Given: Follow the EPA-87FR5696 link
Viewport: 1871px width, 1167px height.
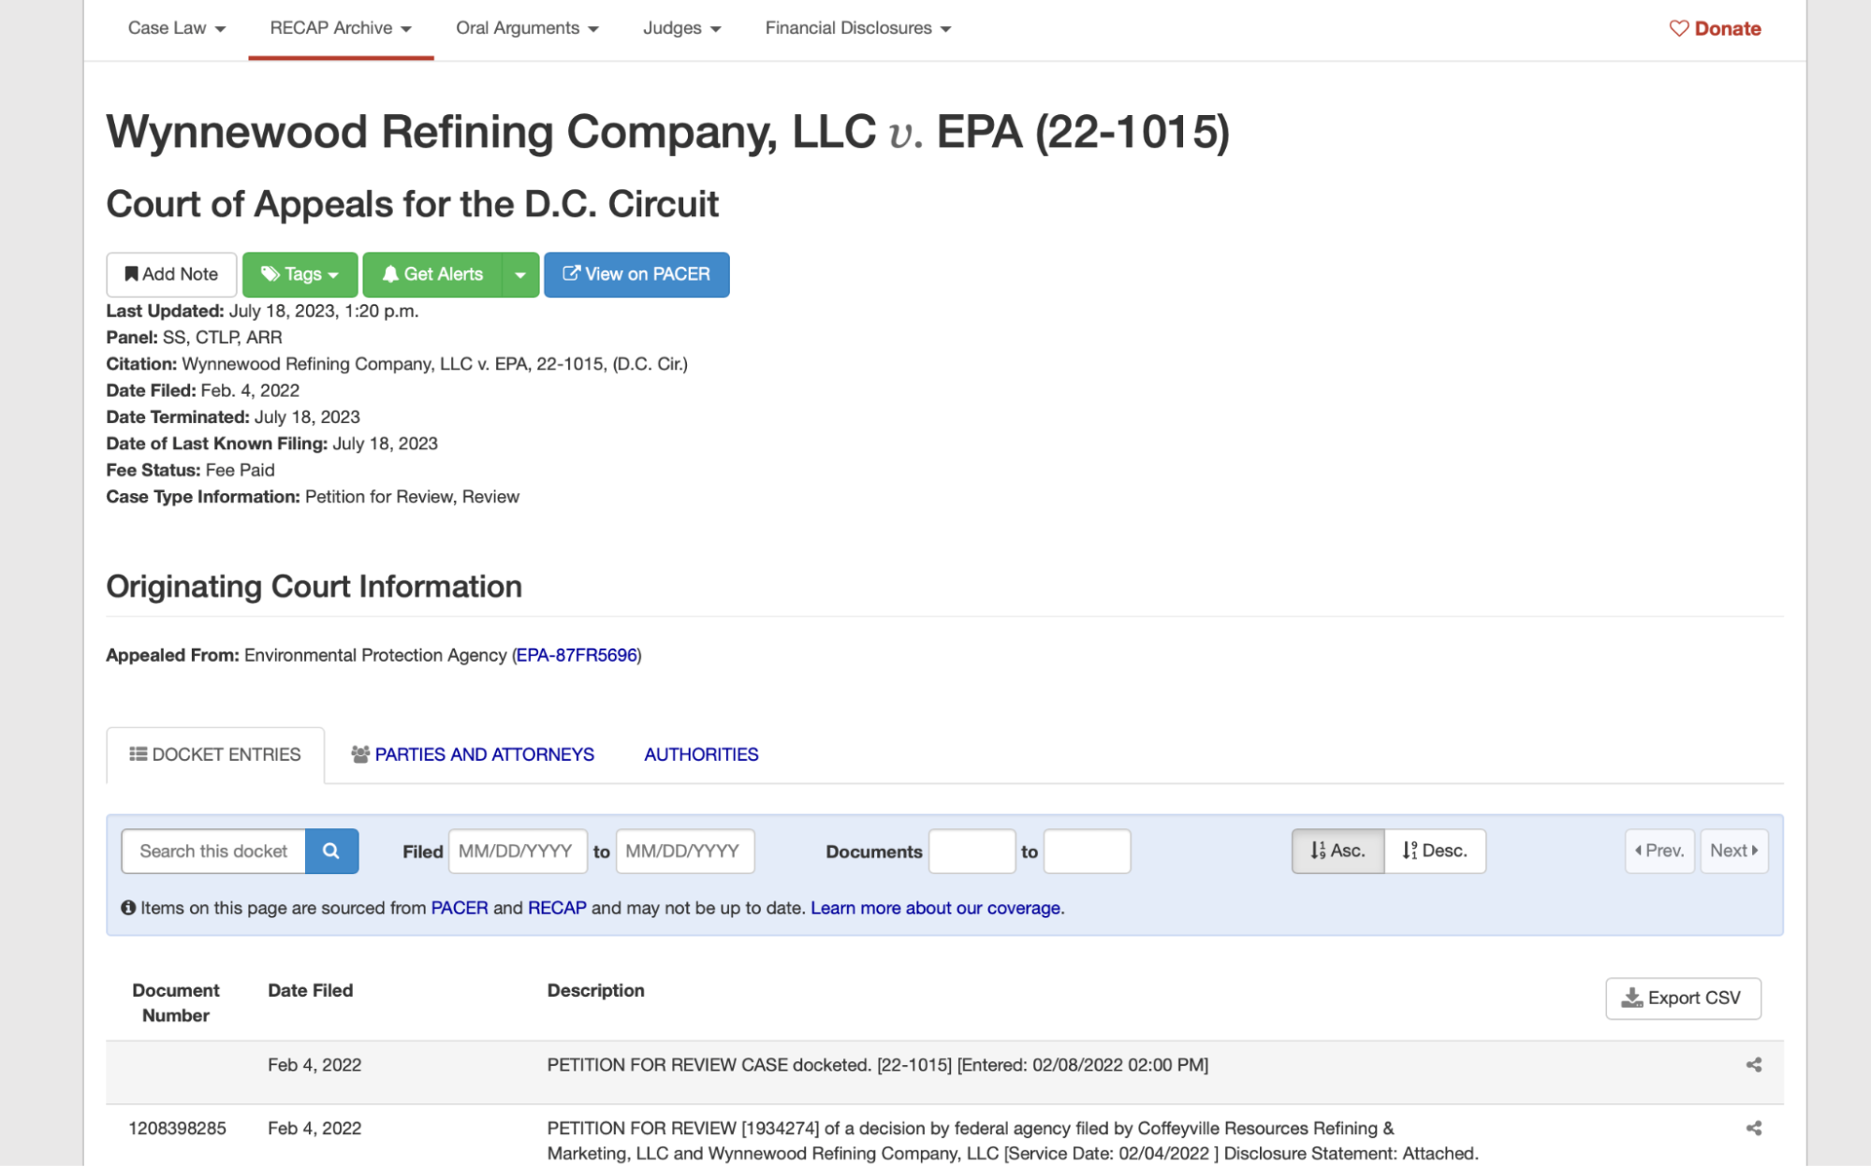Looking at the screenshot, I should tap(576, 655).
